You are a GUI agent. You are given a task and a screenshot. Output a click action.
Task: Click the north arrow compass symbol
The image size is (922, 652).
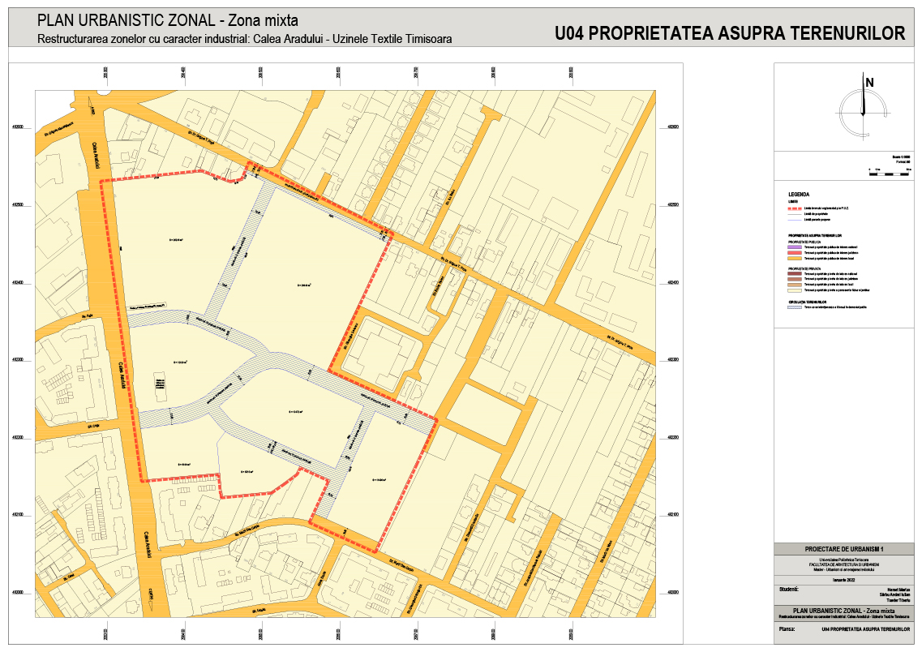[x=863, y=105]
